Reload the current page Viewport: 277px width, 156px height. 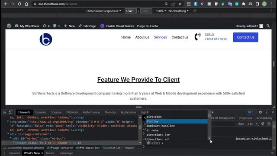[x=19, y=4]
